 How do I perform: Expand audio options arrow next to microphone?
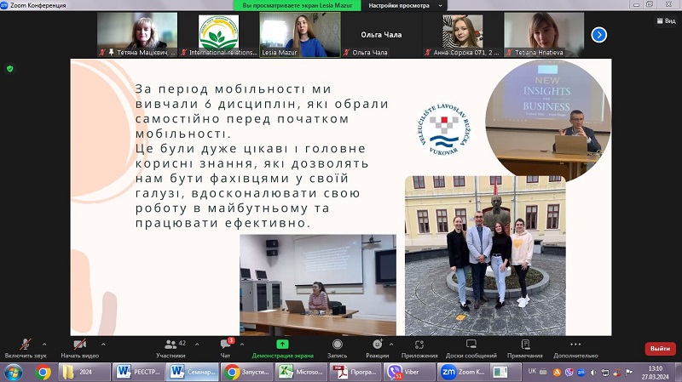[x=44, y=344]
